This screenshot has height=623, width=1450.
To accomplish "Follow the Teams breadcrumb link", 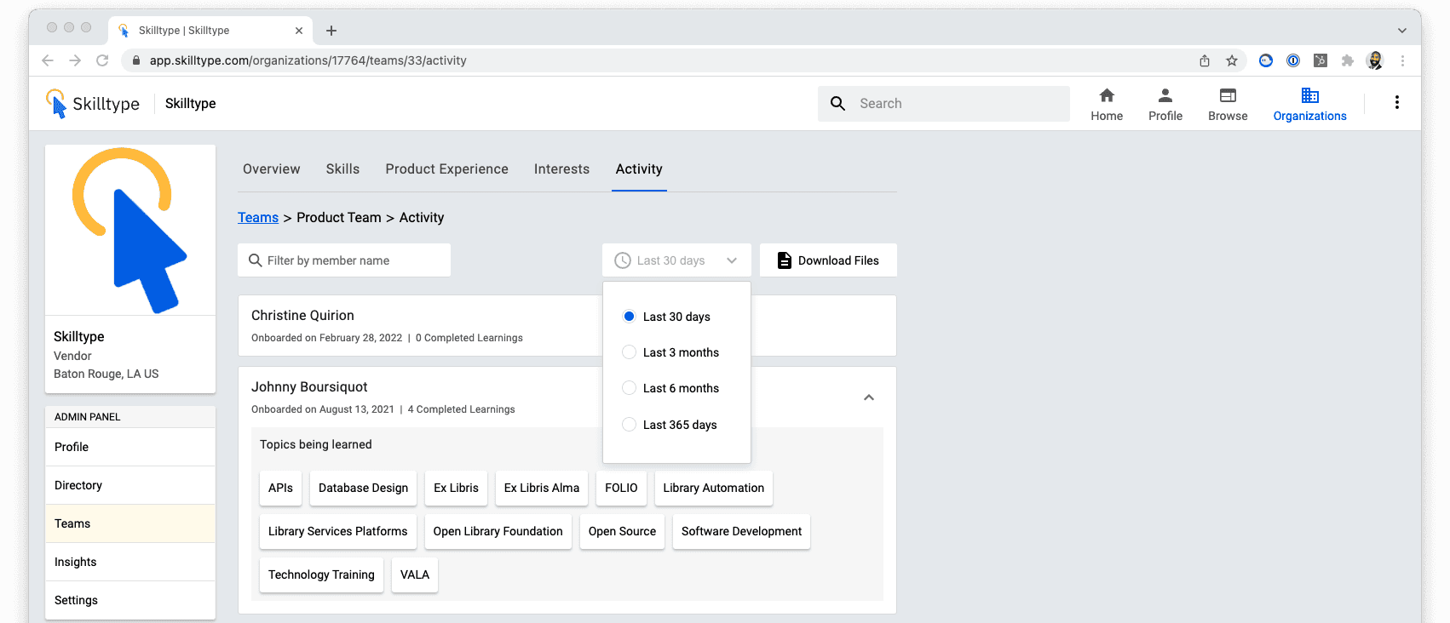I will coord(257,218).
